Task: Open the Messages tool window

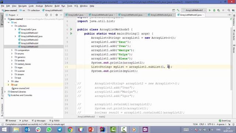Action: (39, 121)
